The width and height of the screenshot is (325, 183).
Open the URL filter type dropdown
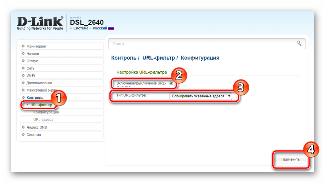pos(200,96)
